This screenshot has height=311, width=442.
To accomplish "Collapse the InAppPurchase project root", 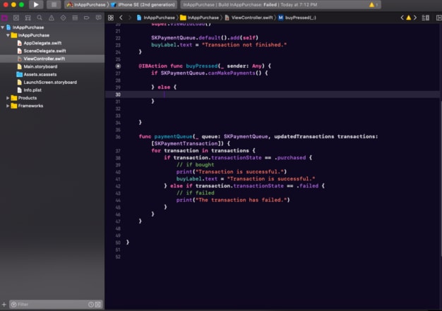I will (3, 28).
